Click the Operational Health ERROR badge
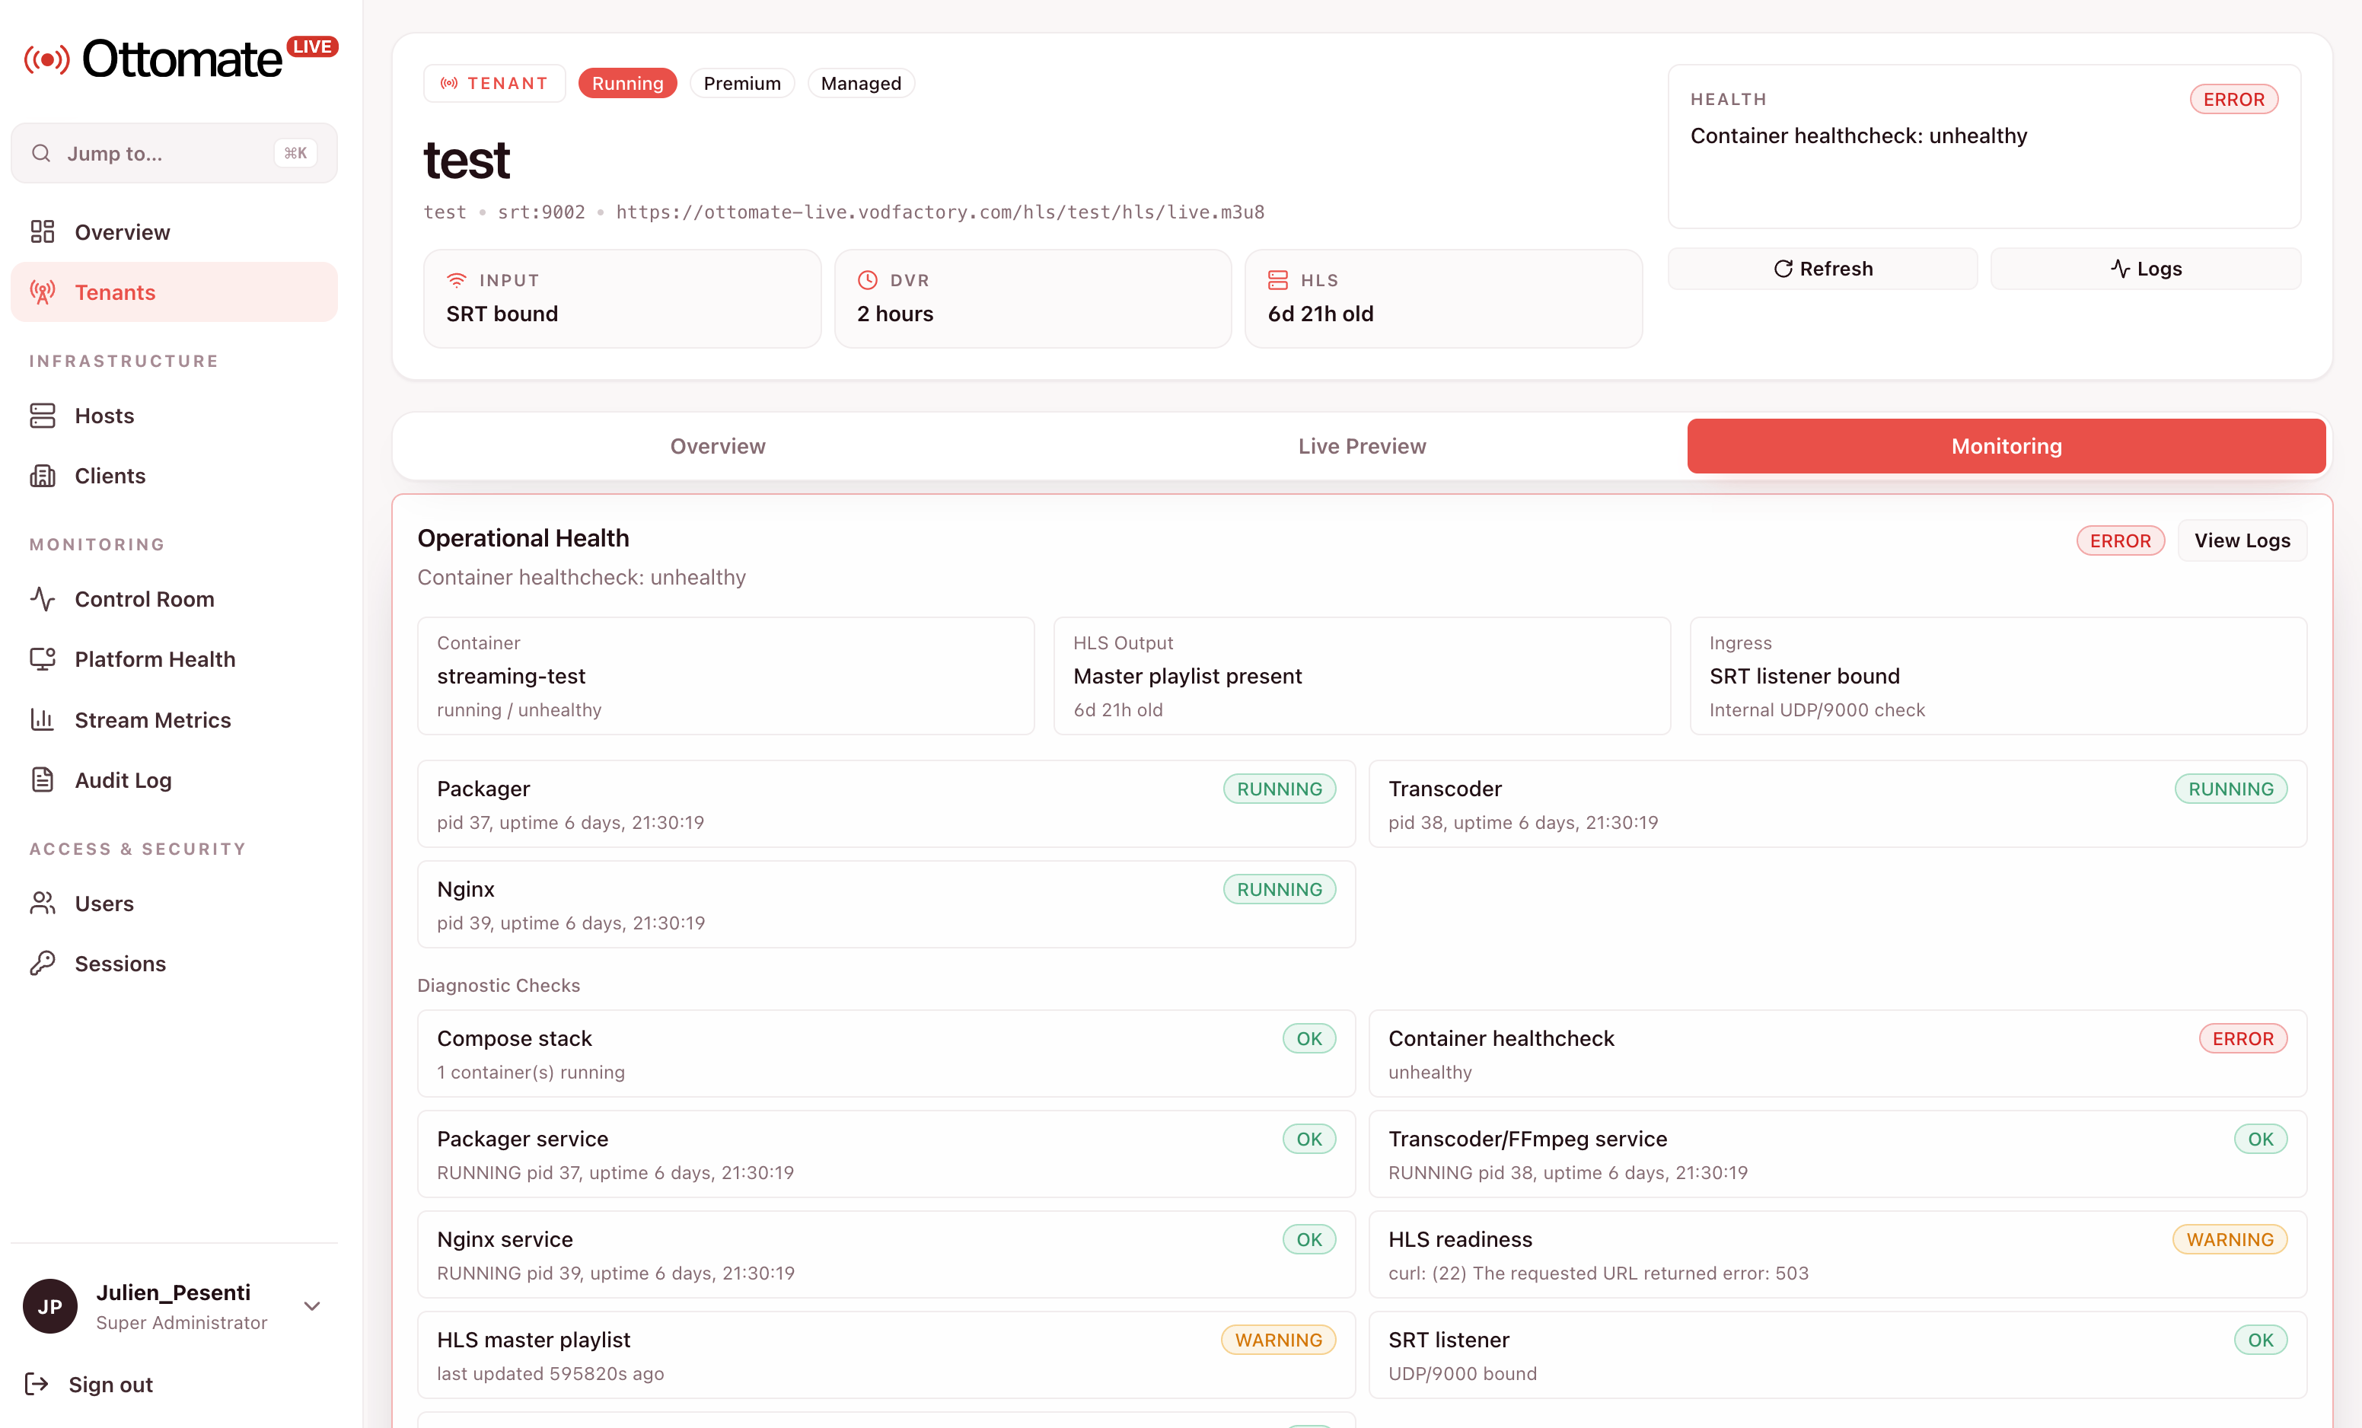The height and width of the screenshot is (1428, 2362). [x=2121, y=540]
